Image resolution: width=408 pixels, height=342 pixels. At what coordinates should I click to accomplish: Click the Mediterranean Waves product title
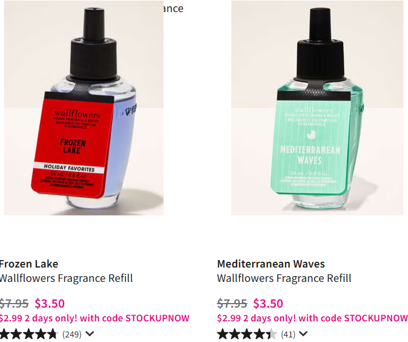point(271,264)
